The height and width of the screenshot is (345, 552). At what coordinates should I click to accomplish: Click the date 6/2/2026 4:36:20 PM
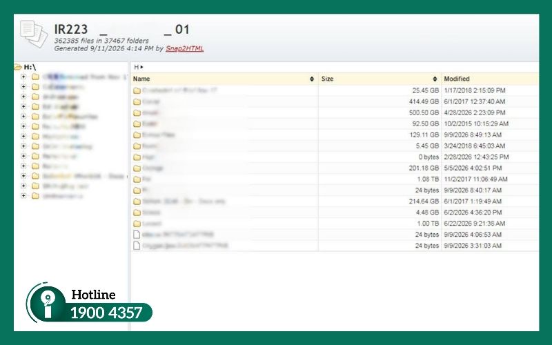473,213
